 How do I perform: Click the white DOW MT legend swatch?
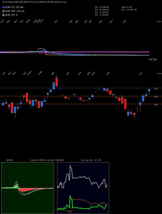3,11
